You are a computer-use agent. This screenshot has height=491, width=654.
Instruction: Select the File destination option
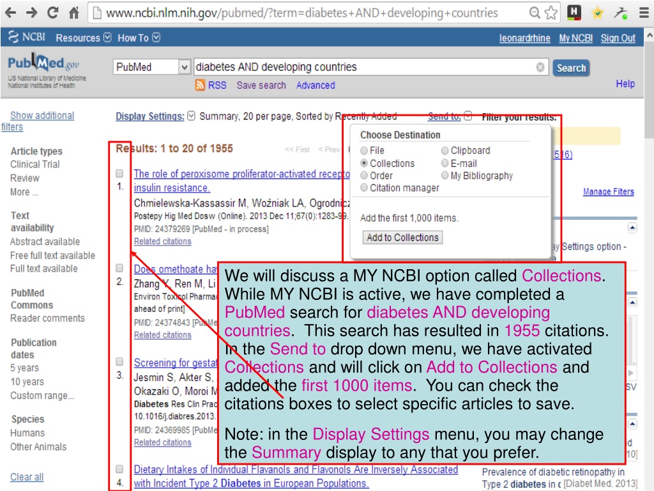tap(364, 150)
